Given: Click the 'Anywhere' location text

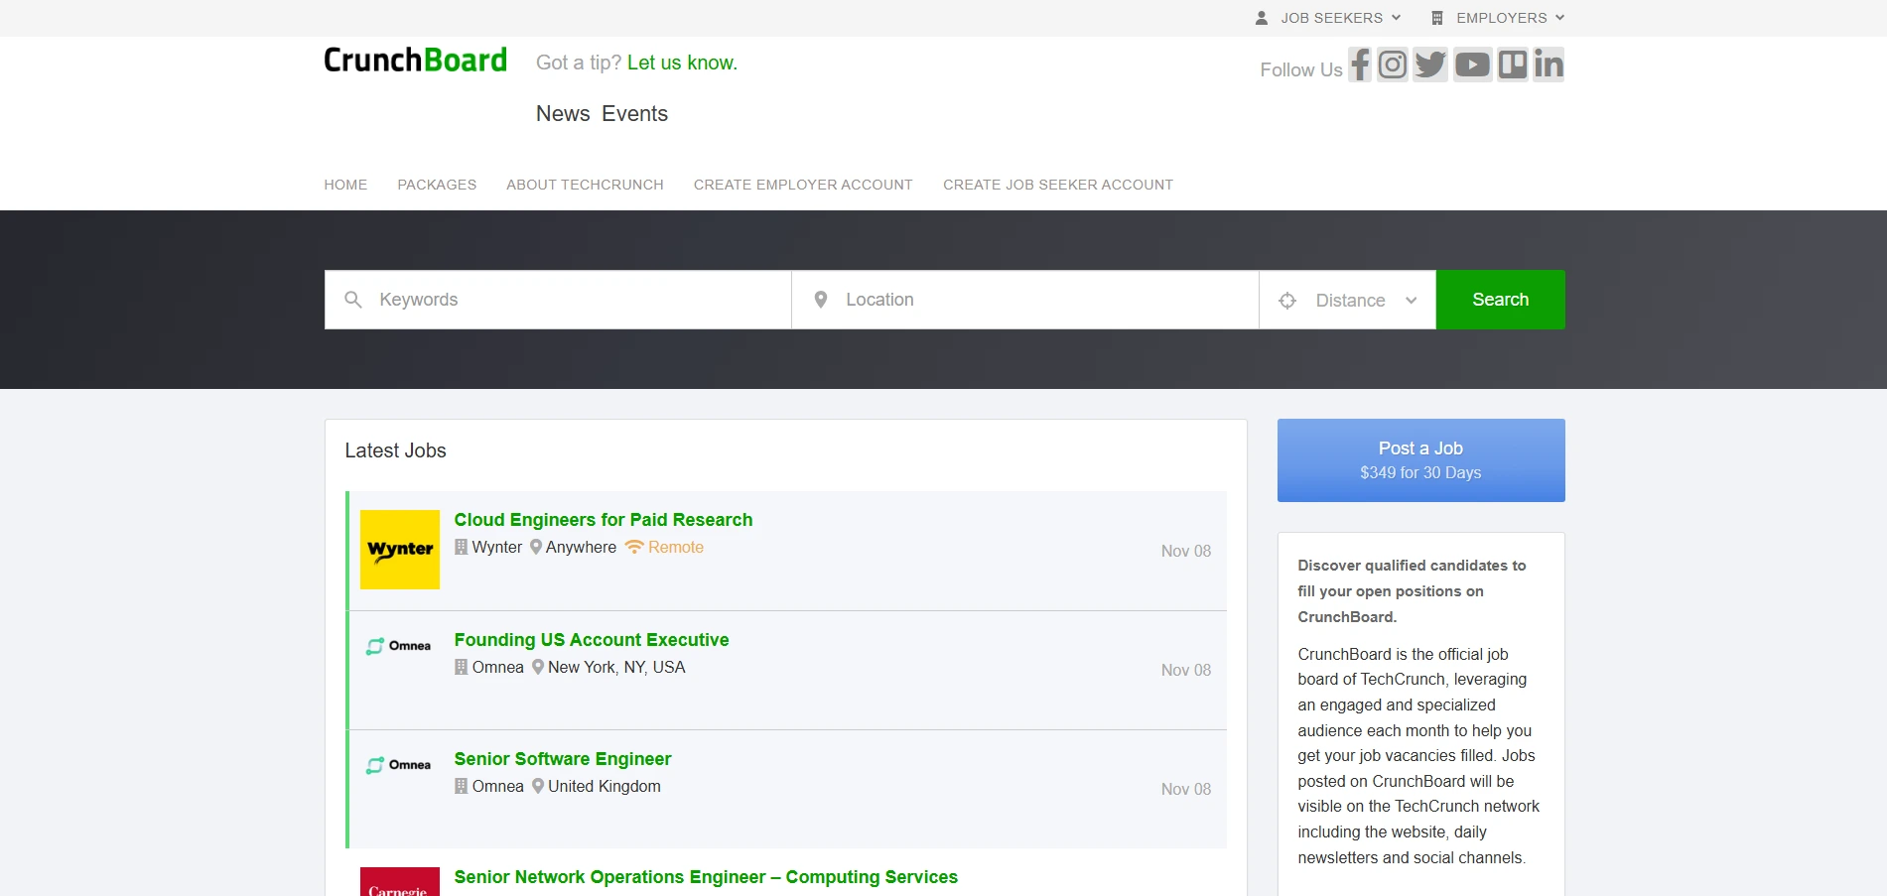Looking at the screenshot, I should click(x=581, y=548).
